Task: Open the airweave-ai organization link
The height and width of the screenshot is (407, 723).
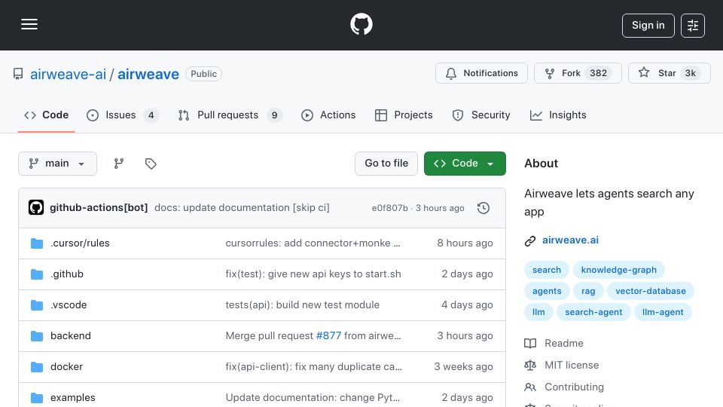Action: (x=69, y=74)
